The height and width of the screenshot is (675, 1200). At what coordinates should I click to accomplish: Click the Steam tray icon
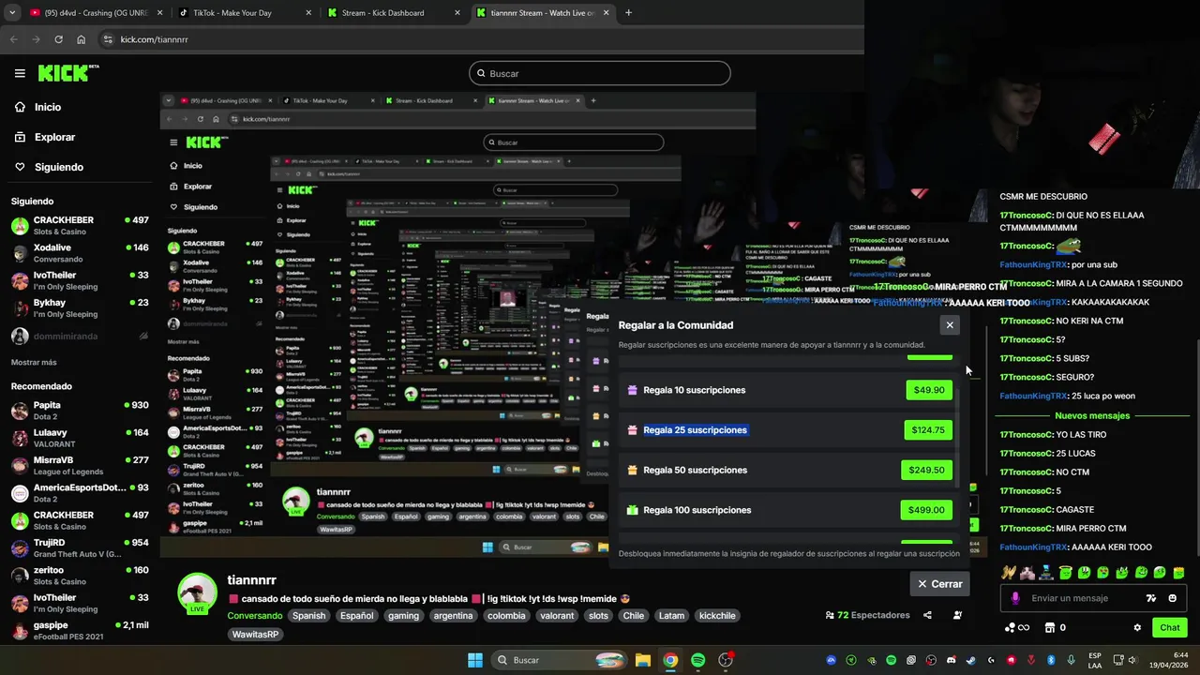coord(971,660)
